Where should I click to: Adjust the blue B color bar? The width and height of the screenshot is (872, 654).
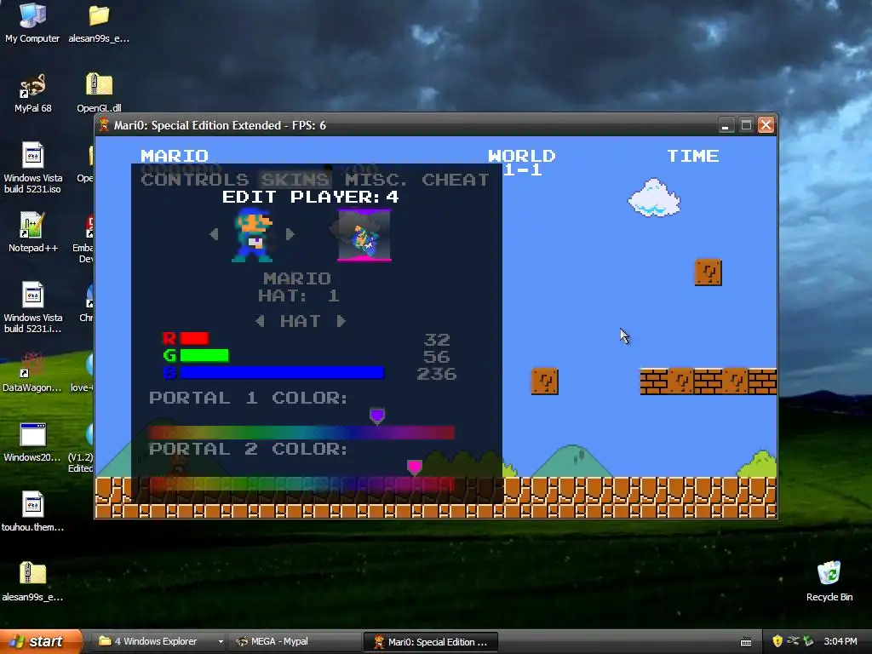click(x=282, y=373)
